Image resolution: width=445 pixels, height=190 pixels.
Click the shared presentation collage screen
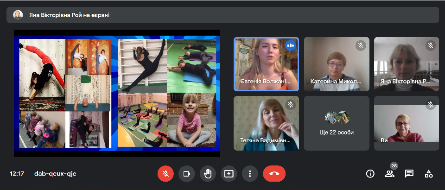(x=117, y=93)
